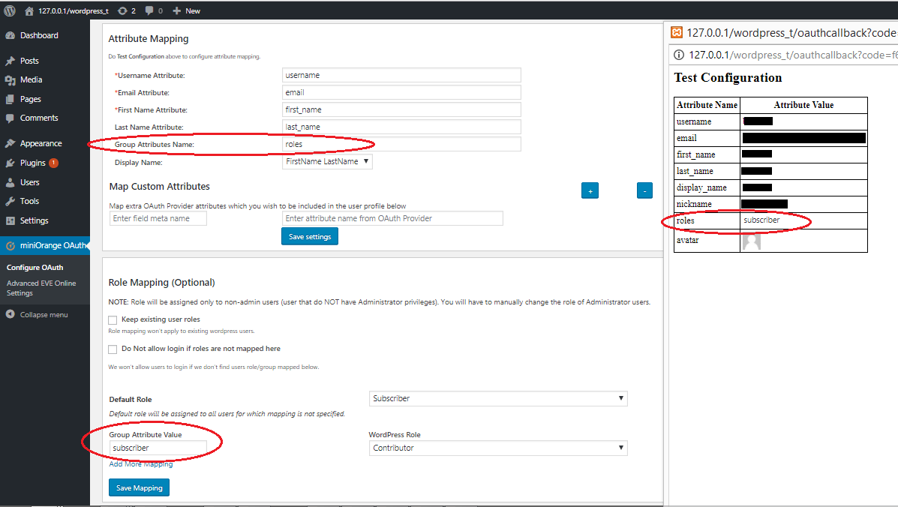Click the Appearance brush icon in sidebar
The height and width of the screenshot is (507, 898).
coord(11,144)
